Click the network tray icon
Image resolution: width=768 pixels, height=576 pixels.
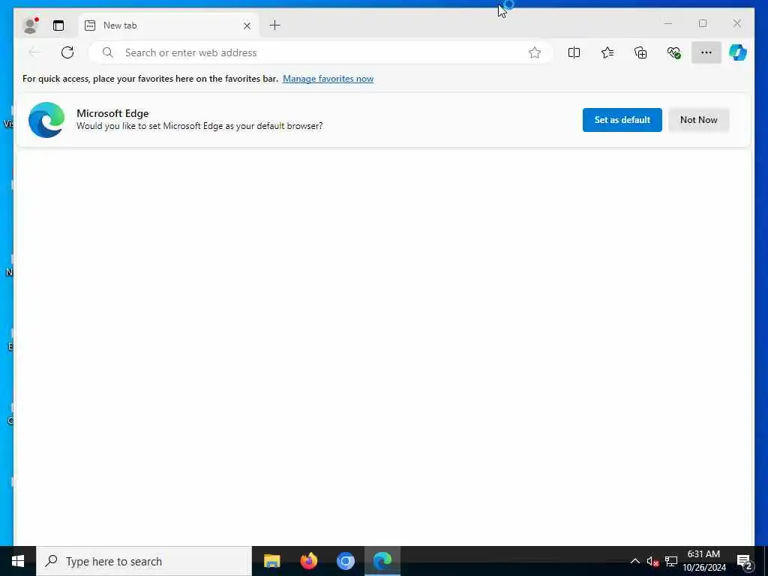pos(671,561)
